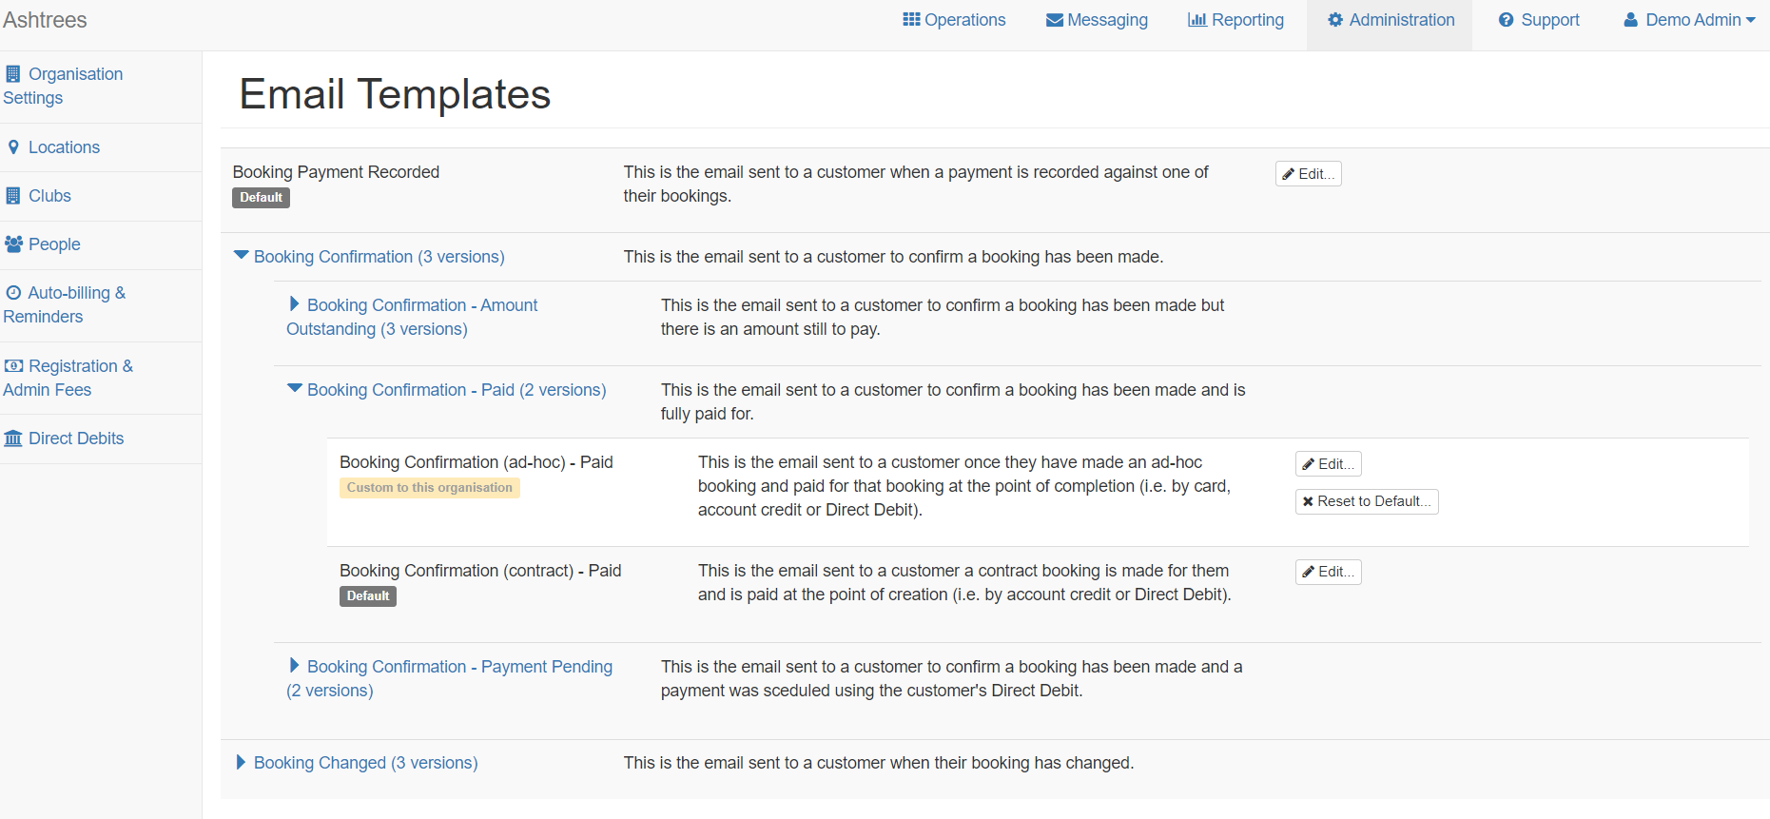Screen dimensions: 1770x819
Task: Expand Booking Confirmation - Payment Pending group
Action: [x=295, y=666]
